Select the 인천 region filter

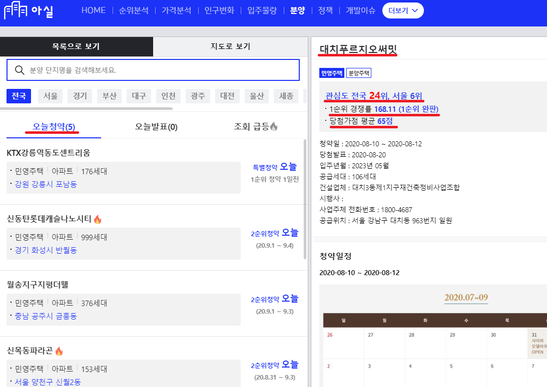pyautogui.click(x=169, y=96)
